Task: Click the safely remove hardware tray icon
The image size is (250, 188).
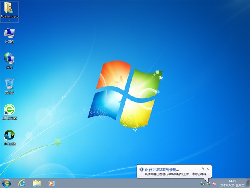Action: click(203, 184)
